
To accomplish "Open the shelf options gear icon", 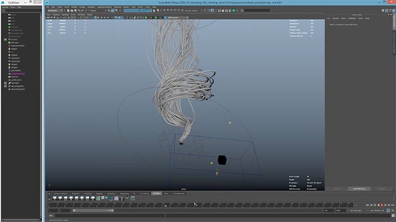I will click(x=49, y=200).
